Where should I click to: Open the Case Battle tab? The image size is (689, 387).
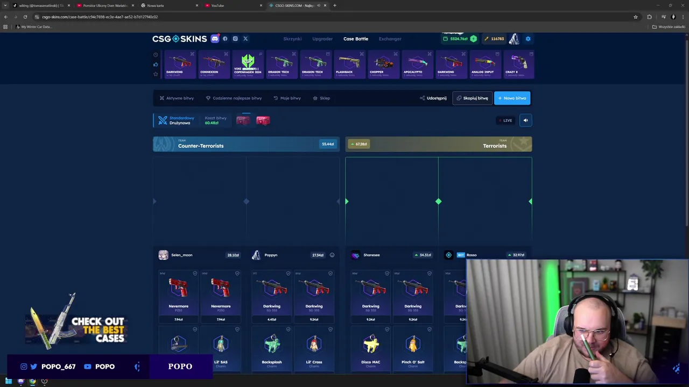[x=356, y=39]
